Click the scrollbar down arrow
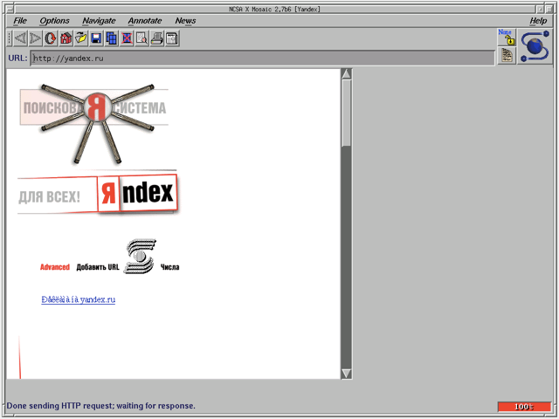Viewport: 559px width, 419px height. [346, 373]
